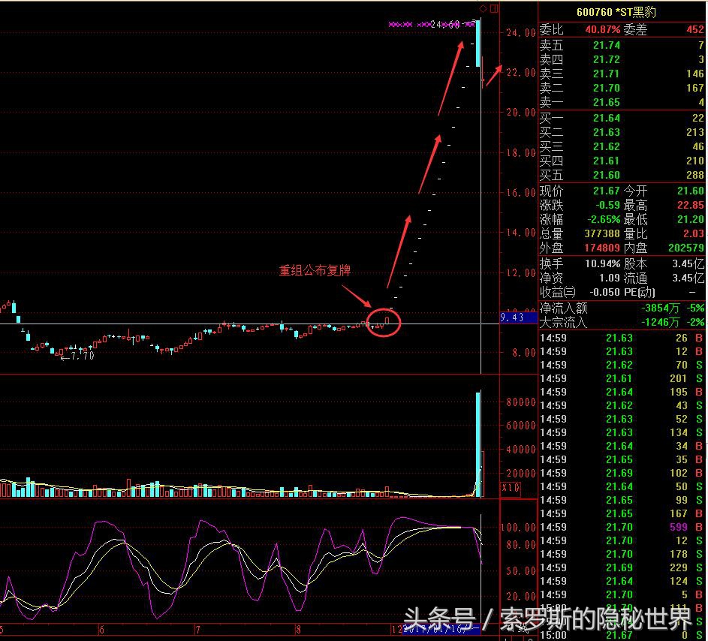Select the 买二 bid row at 21.63
Viewport: 708px width, 641px height.
click(x=622, y=132)
